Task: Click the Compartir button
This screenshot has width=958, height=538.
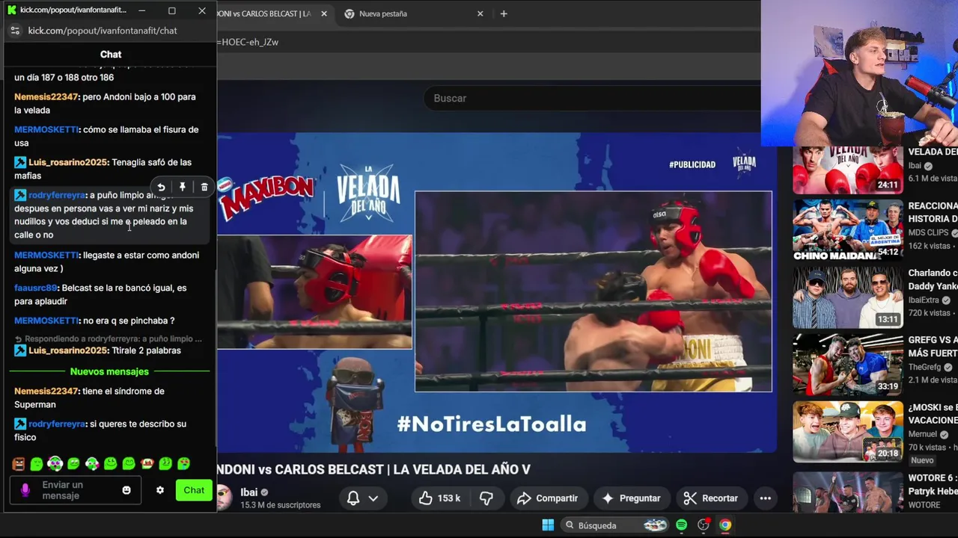Action: [x=547, y=498]
